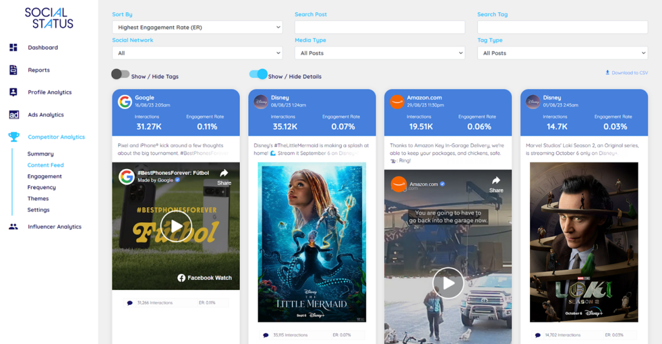Click the Profile Analytics icon
Image resolution: width=662 pixels, height=344 pixels.
[14, 92]
